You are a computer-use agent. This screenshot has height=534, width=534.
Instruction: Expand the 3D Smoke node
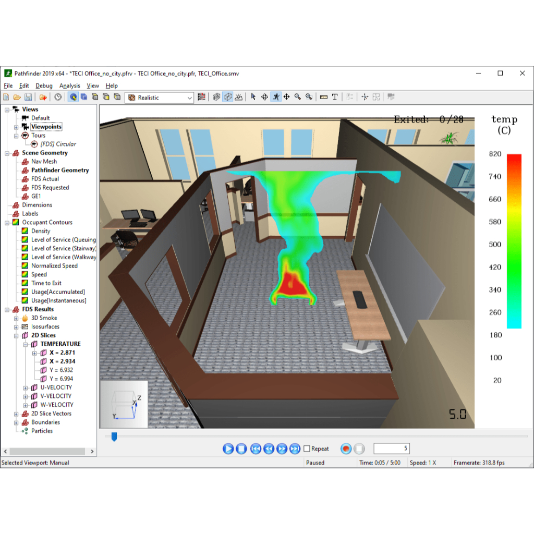pos(16,319)
